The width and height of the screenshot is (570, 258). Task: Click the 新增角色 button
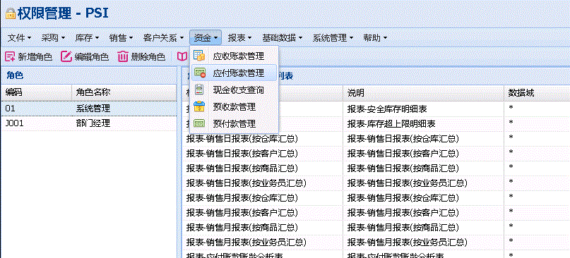29,56
